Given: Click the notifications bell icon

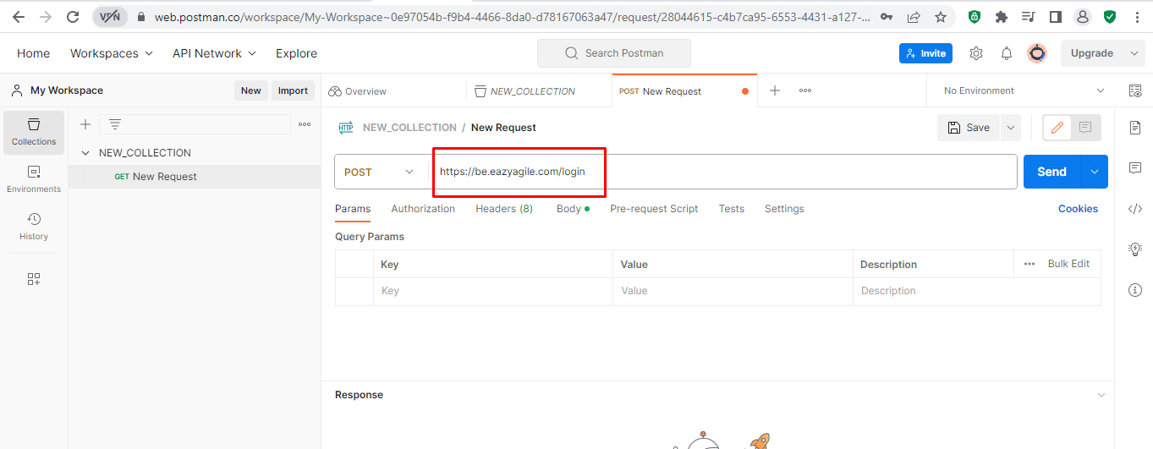Looking at the screenshot, I should (1007, 53).
